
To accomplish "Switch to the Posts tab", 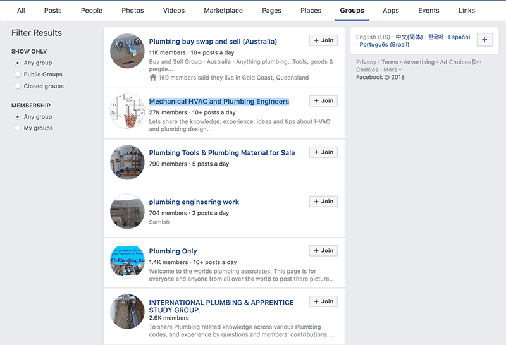I will (52, 10).
